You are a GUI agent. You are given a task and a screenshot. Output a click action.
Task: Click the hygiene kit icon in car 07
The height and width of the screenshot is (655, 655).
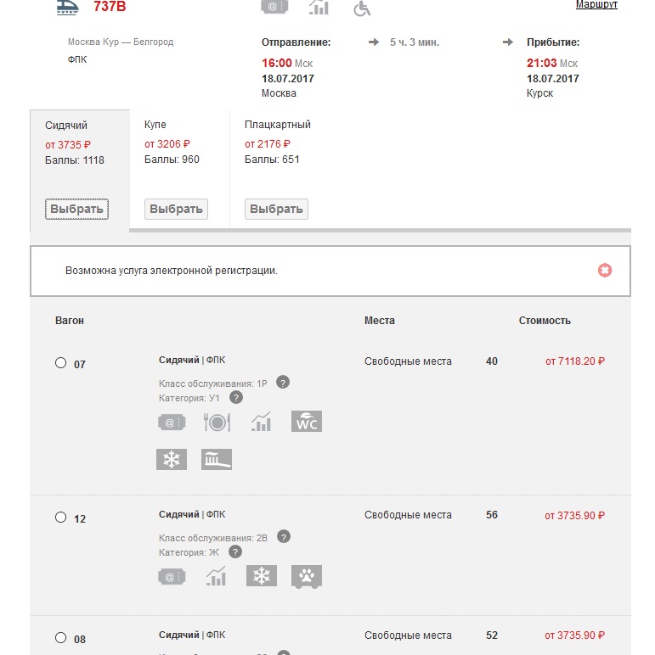tap(217, 460)
